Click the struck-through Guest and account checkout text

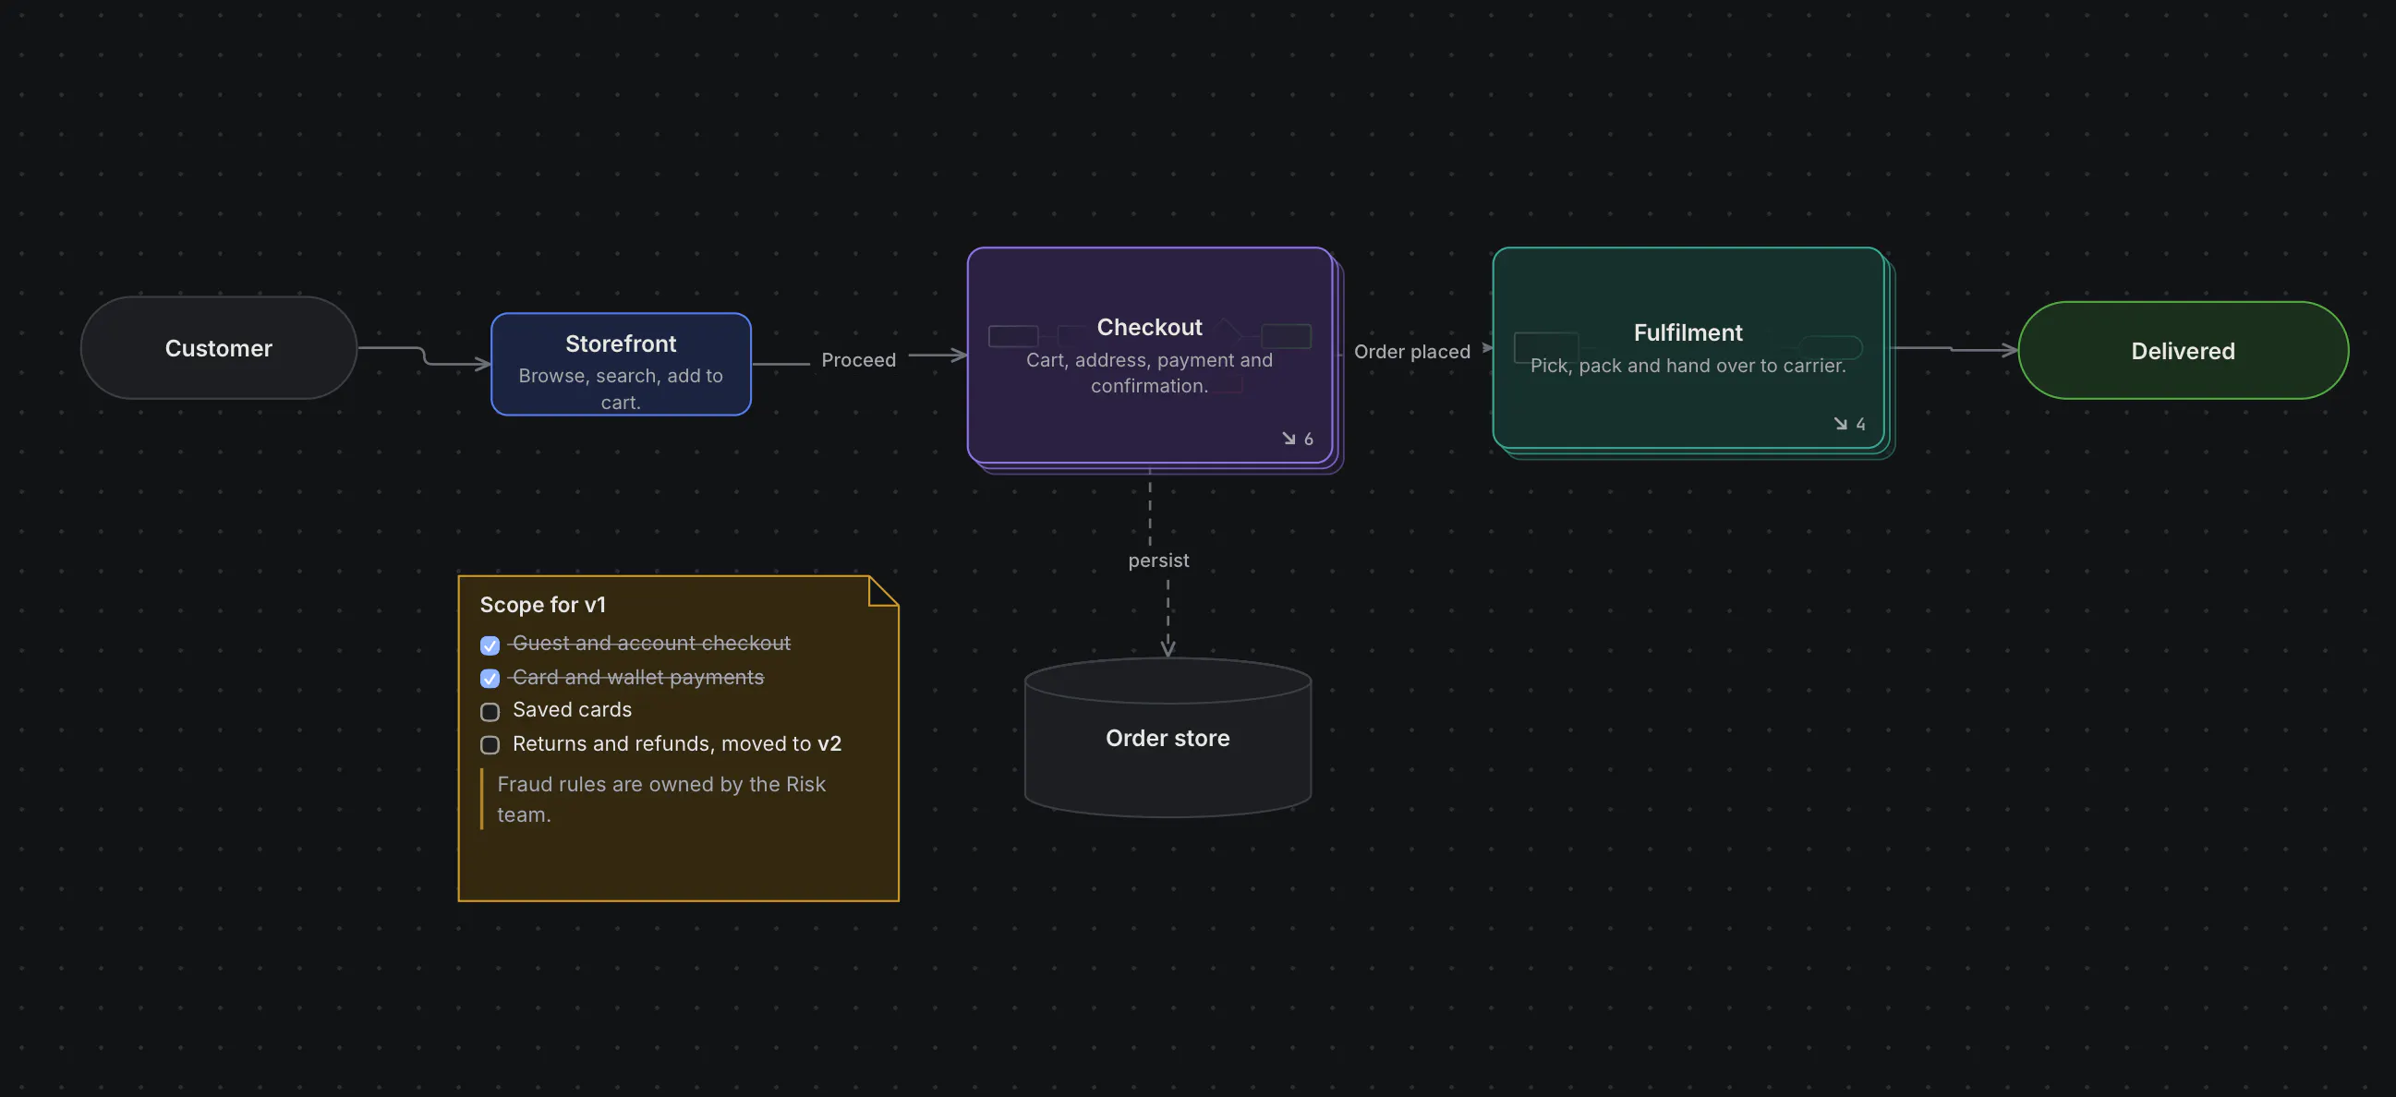click(x=651, y=644)
